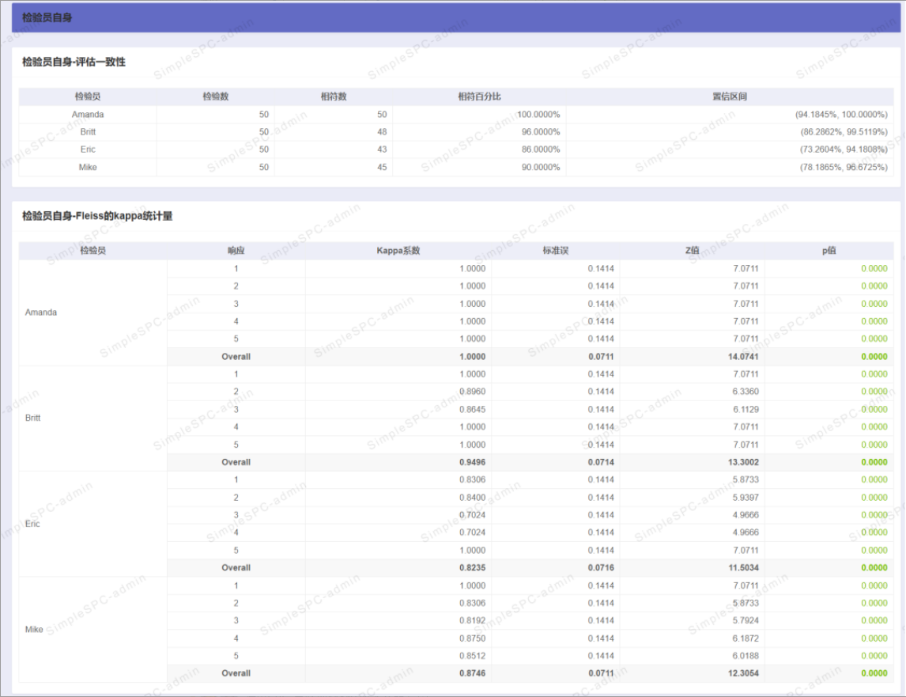This screenshot has width=906, height=697.
Task: Click the 检验员自身-评估一致性 section title
Action: pos(74,62)
